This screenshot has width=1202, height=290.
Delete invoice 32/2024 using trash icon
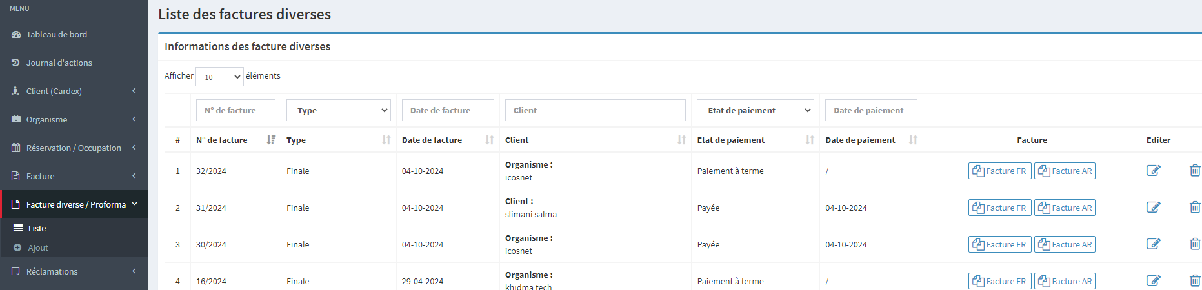1194,171
